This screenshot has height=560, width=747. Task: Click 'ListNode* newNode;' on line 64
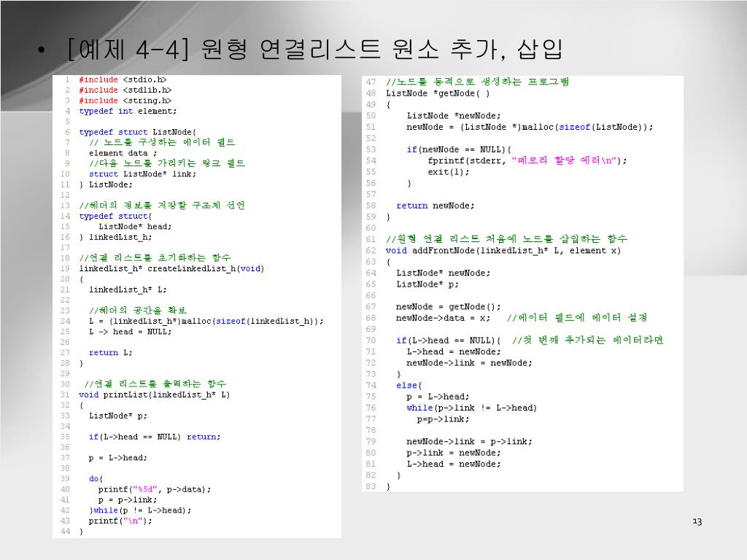(x=443, y=273)
